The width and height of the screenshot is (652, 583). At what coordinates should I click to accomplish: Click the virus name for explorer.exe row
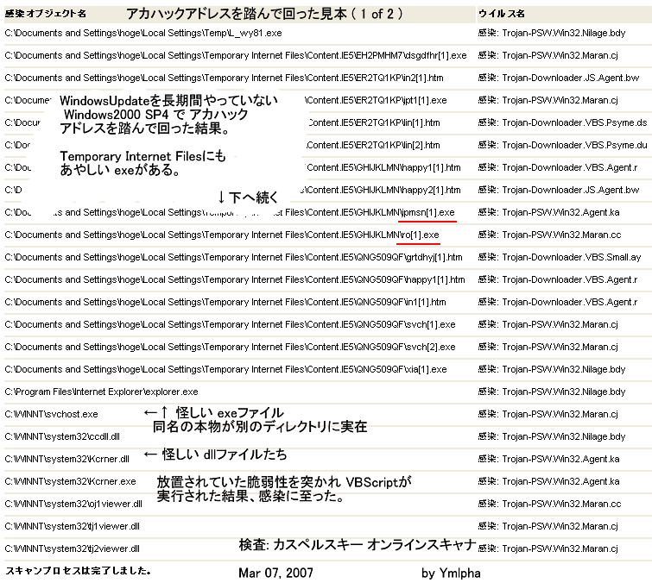(x=552, y=392)
